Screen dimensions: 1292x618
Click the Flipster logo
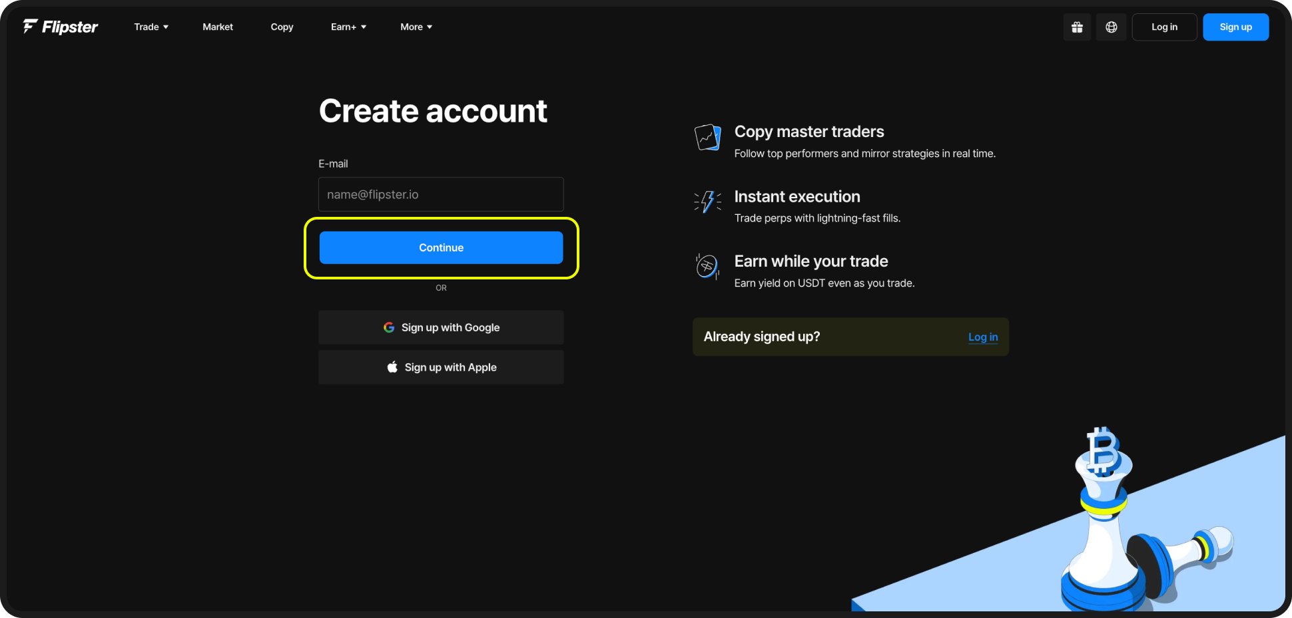pyautogui.click(x=61, y=27)
